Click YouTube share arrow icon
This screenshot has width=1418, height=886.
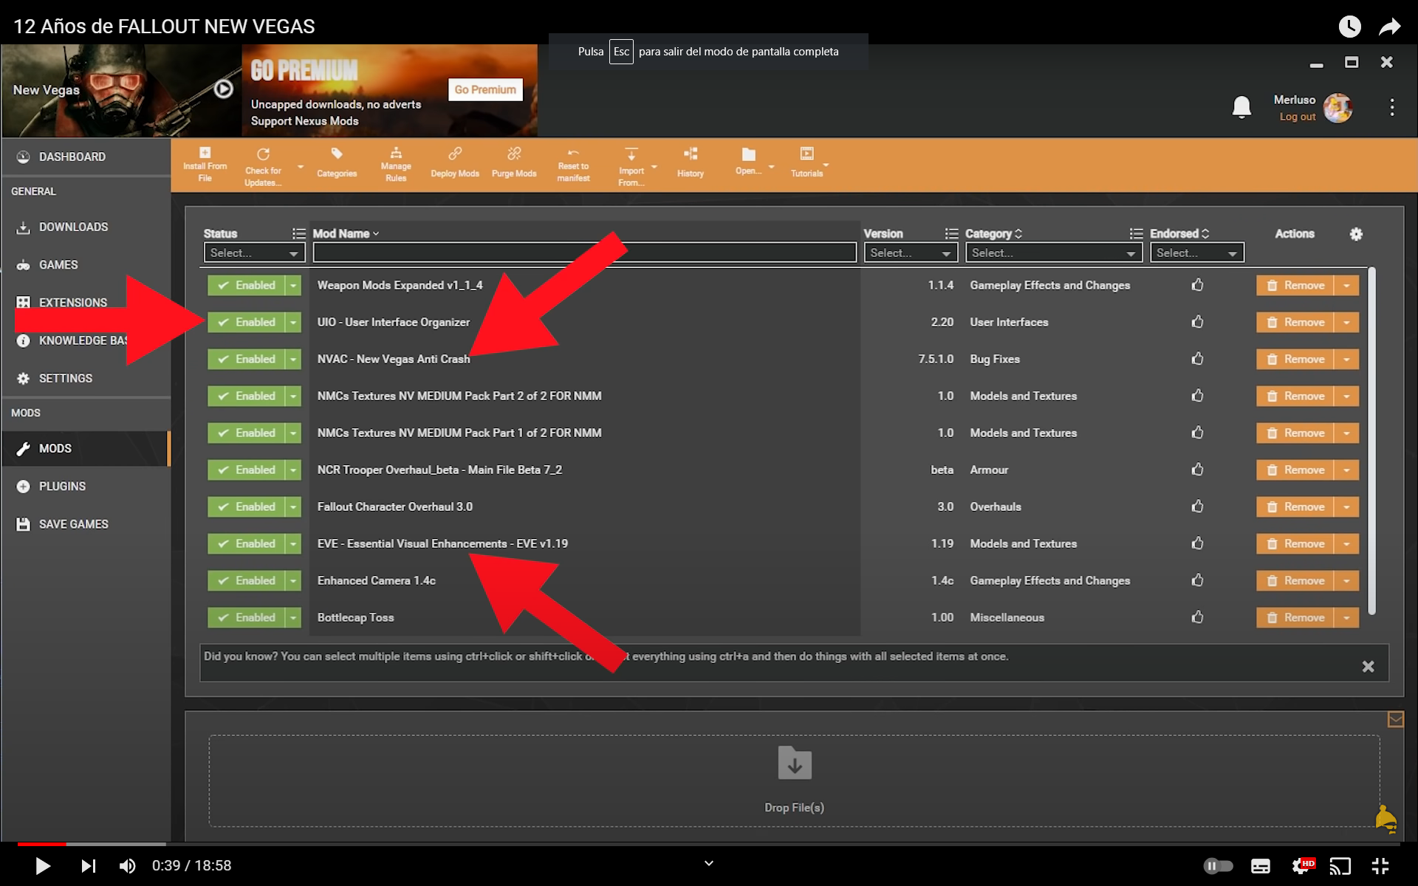[x=1390, y=27]
